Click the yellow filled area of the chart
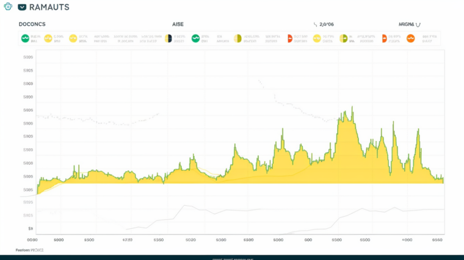Viewport: 464px width, 260px height. click(x=183, y=178)
